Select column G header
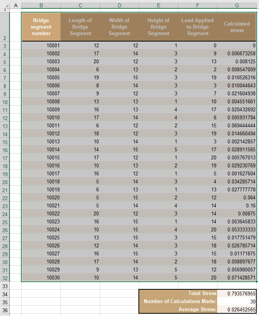259x316 pixels. 237,5
